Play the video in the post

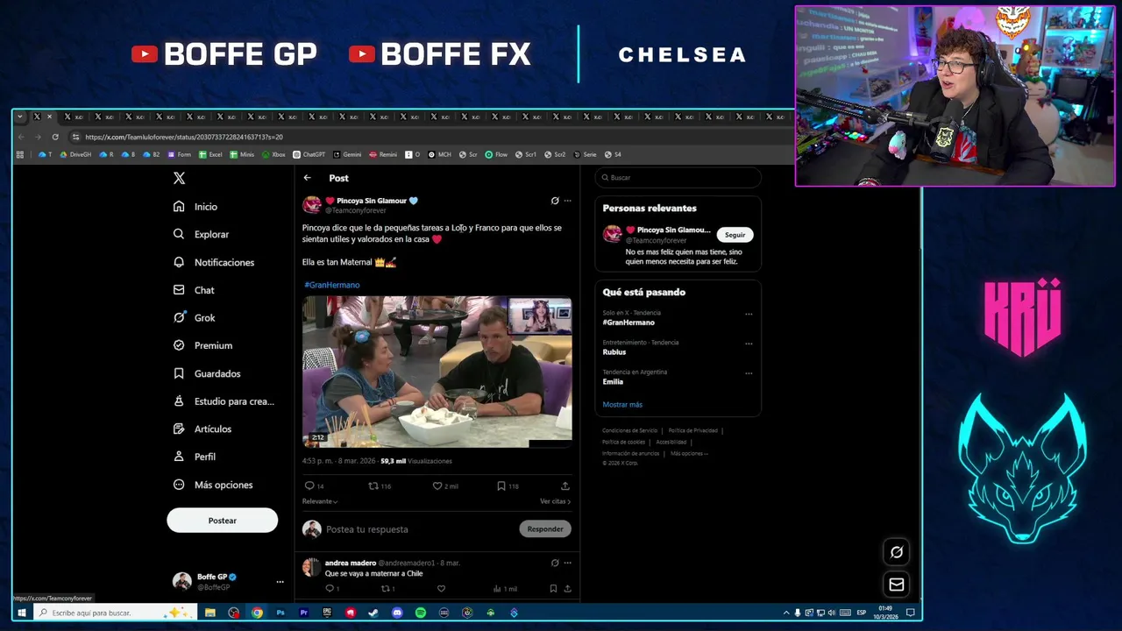pyautogui.click(x=437, y=372)
